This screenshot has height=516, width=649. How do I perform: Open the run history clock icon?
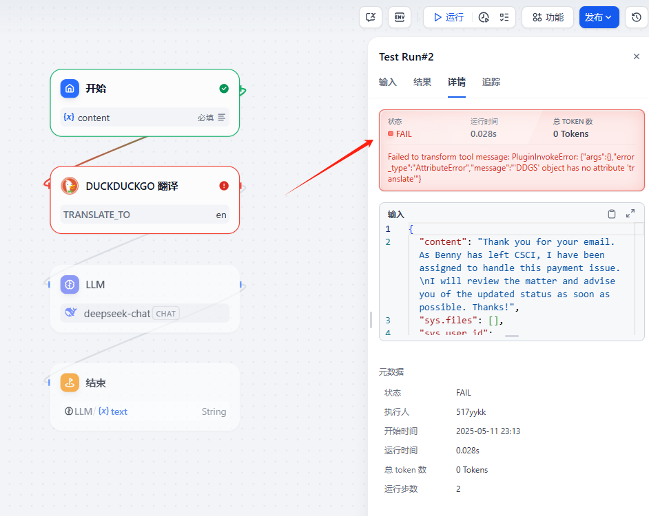(x=484, y=17)
